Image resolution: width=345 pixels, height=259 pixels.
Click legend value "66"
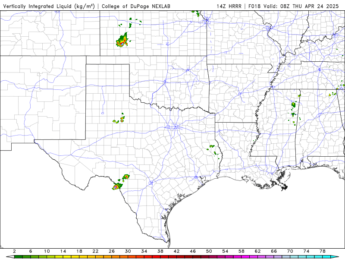point(274,251)
